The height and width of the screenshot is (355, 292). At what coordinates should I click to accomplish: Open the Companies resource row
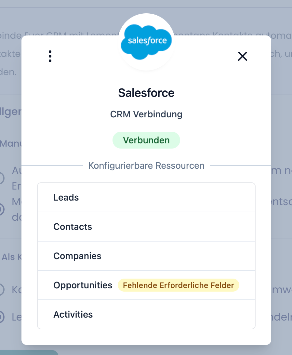pos(146,256)
